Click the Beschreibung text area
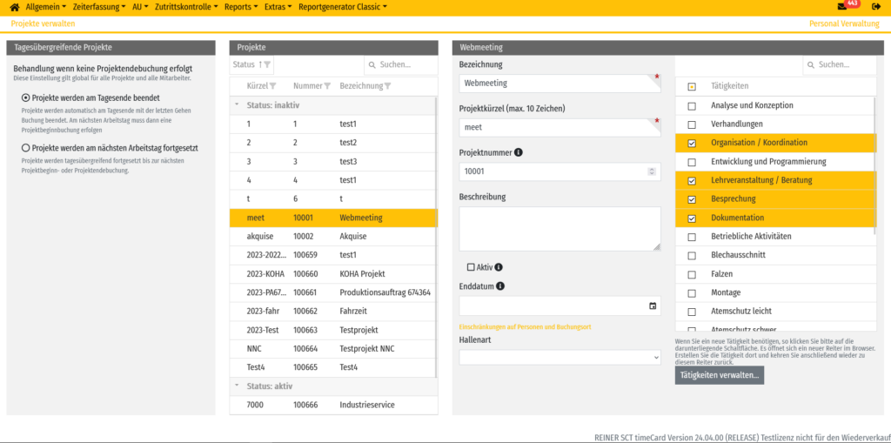The image size is (891, 443). tap(559, 229)
